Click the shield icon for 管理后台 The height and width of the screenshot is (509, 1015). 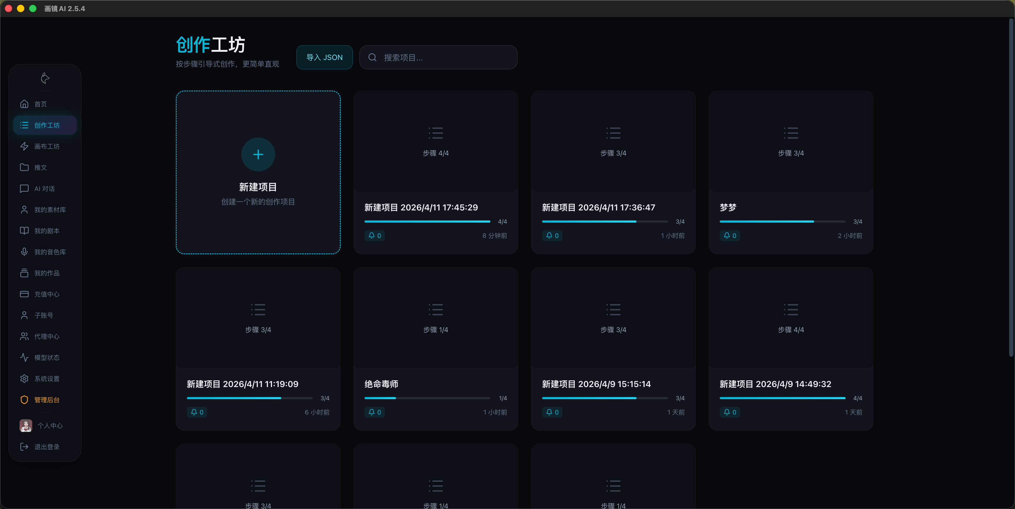(x=24, y=400)
